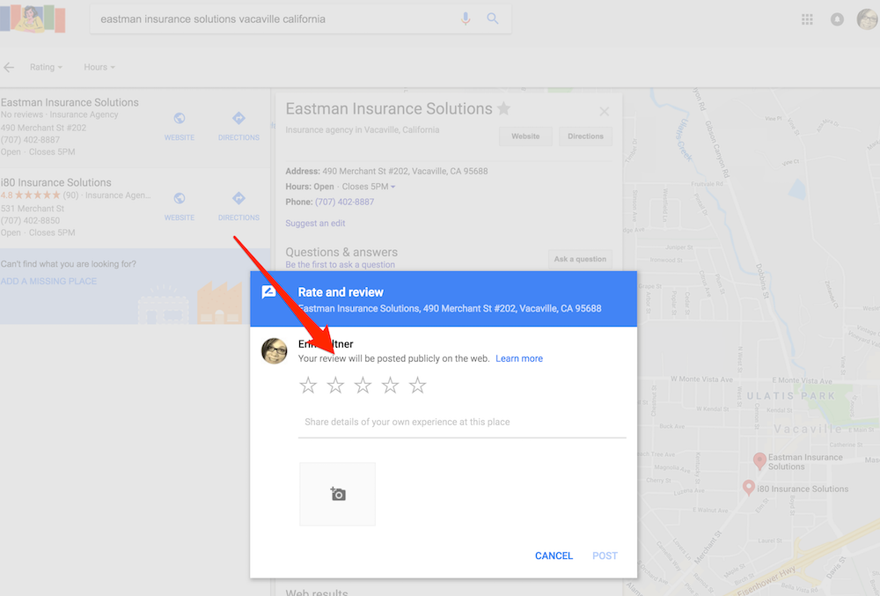The height and width of the screenshot is (596, 880).
Task: Open the notifications bell icon
Action: tap(837, 19)
